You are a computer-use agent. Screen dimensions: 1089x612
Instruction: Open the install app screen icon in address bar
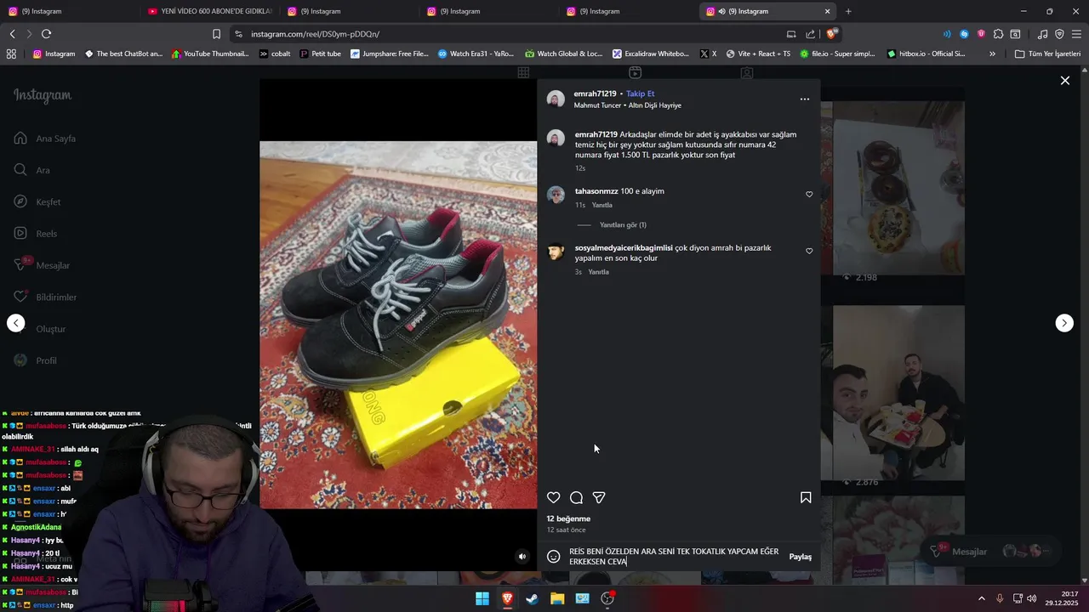point(791,34)
